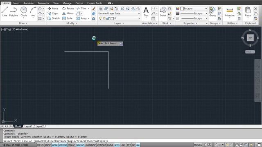Select the Polyline tool
Image resolution: width=262 pixels, height=147 pixels.
click(14, 11)
